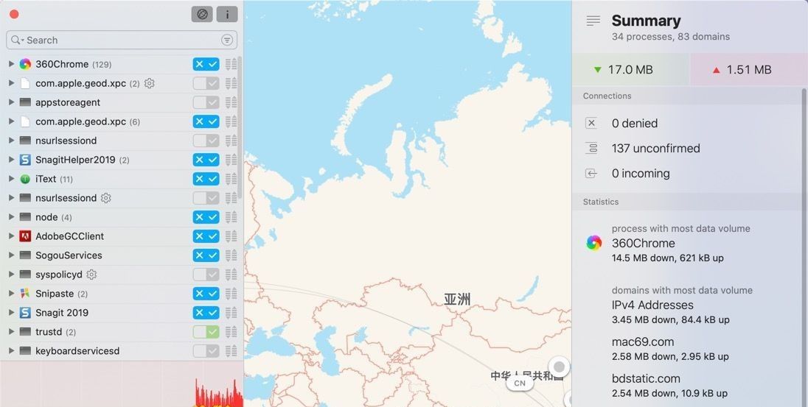Toggle the allow/deny switch for AdobeGCClient
This screenshot has height=407, width=808.
point(206,236)
